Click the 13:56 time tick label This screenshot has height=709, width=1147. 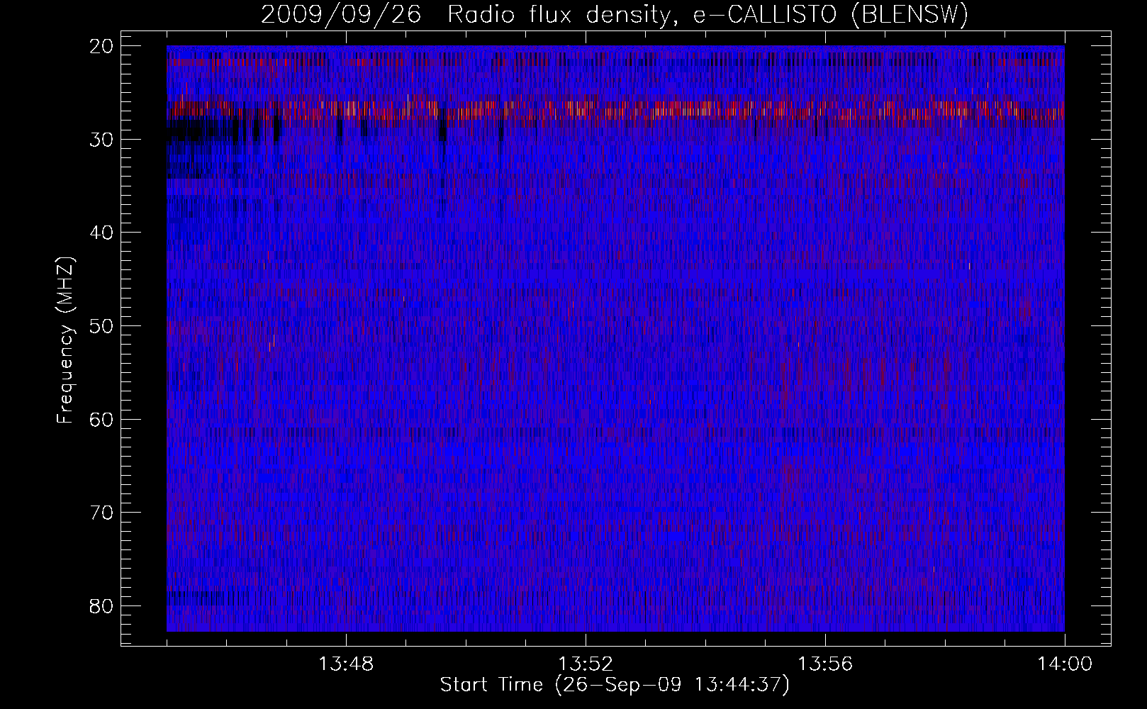pyautogui.click(x=825, y=664)
